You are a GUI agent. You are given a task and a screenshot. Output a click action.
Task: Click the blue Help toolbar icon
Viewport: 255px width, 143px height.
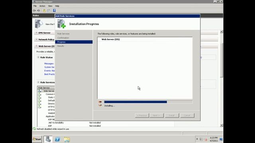[x=54, y=11]
